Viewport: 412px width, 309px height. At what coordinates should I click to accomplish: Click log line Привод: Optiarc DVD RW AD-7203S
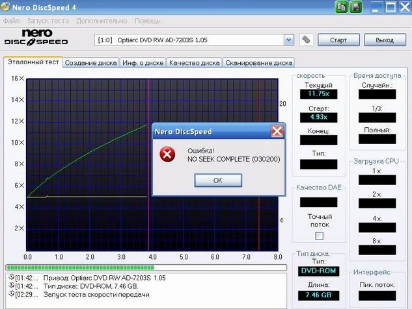point(105,278)
